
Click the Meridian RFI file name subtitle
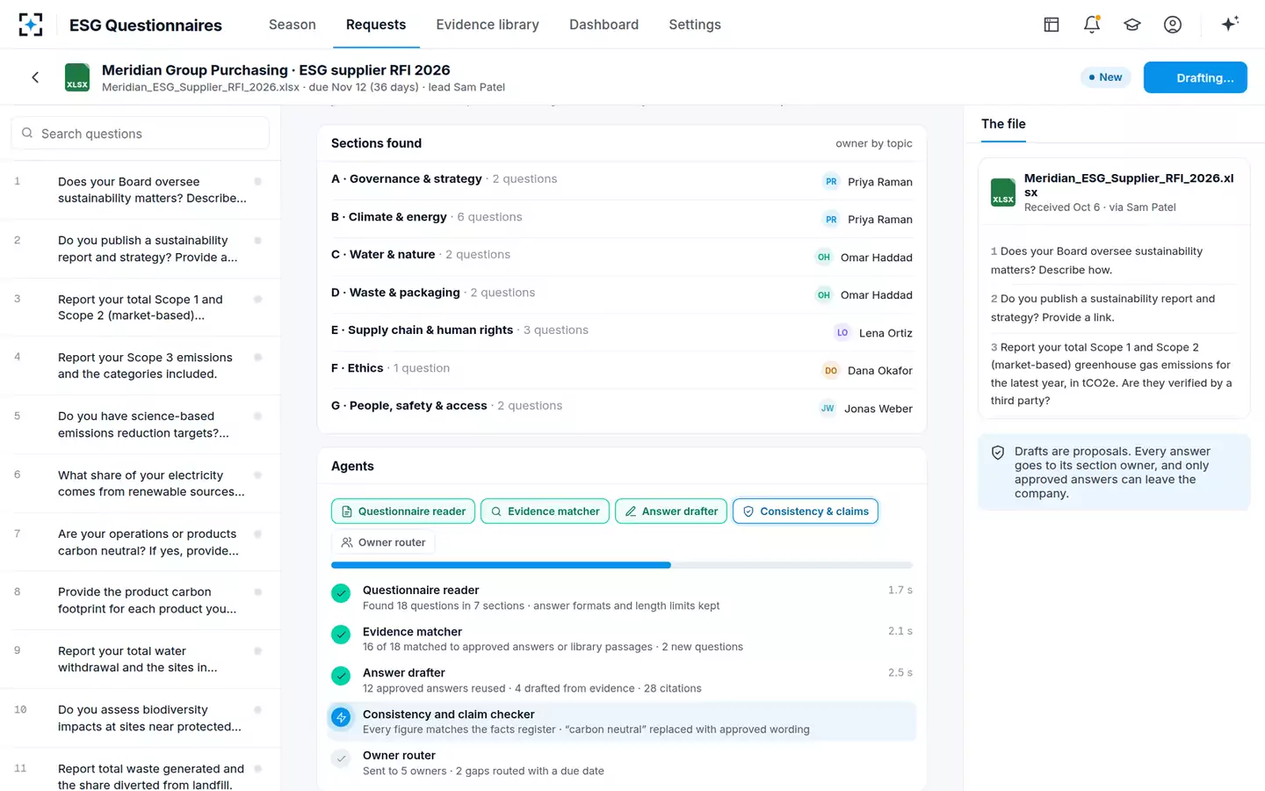pyautogui.click(x=200, y=87)
